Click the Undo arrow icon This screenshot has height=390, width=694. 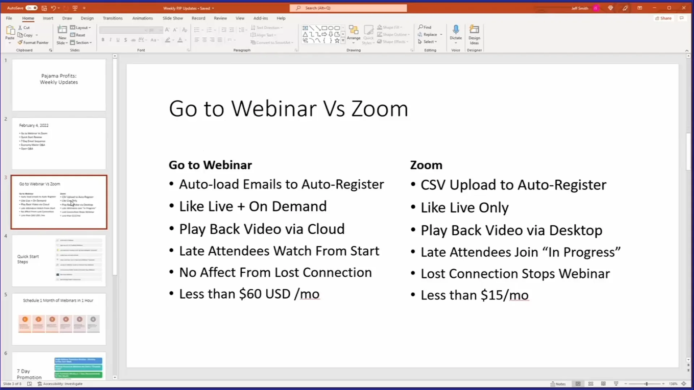coord(53,8)
